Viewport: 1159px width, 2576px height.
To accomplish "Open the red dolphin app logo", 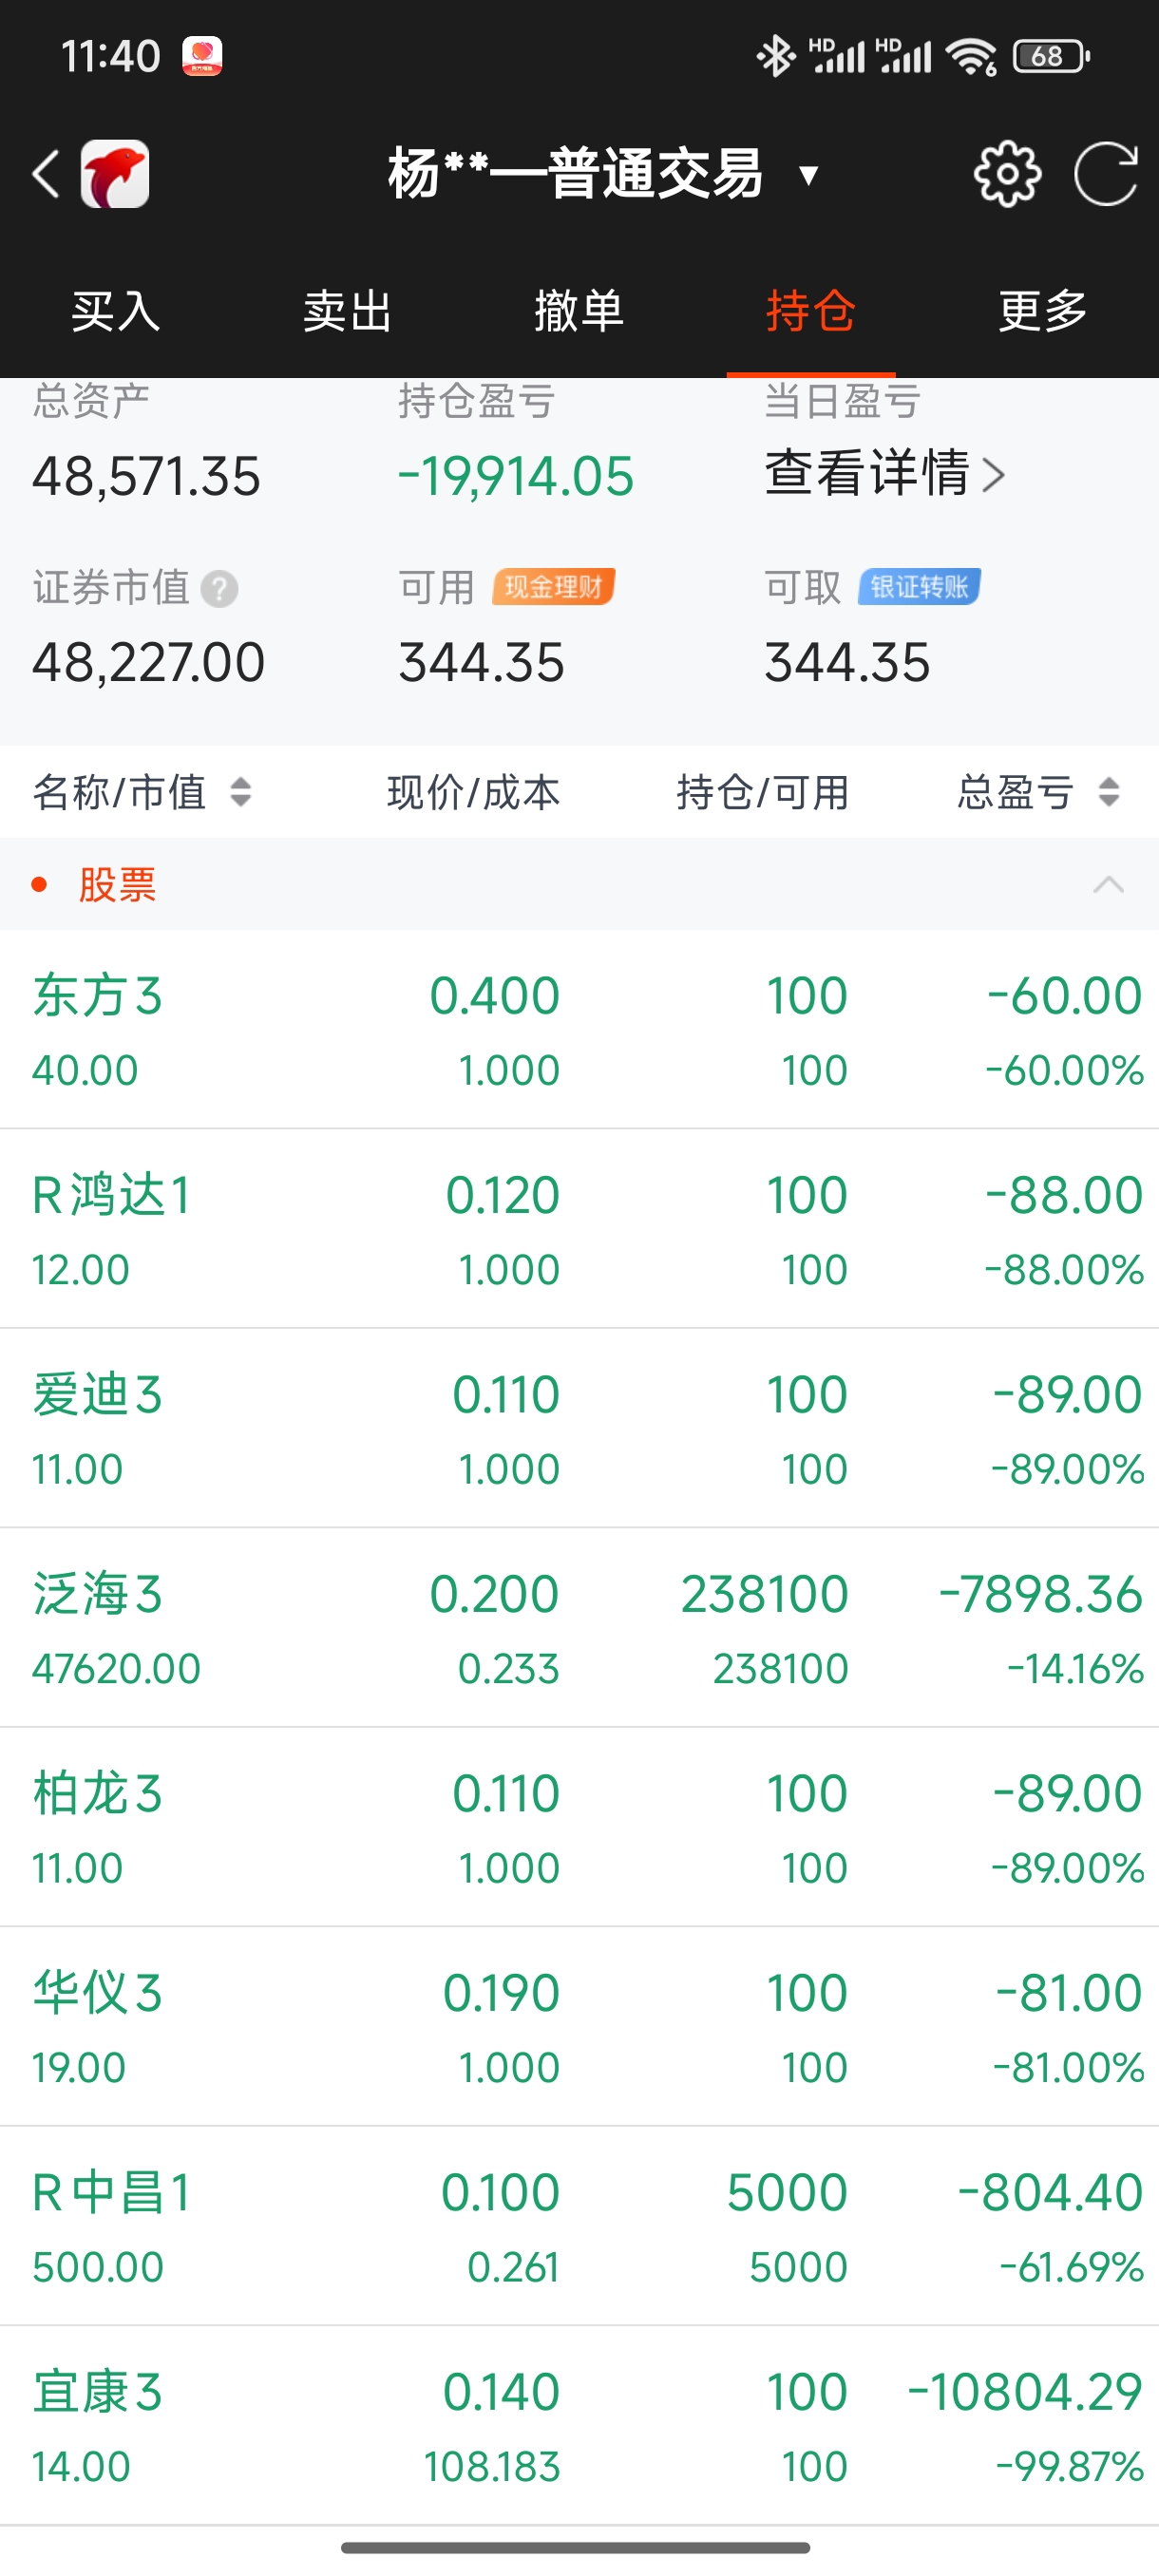I will 115,174.
